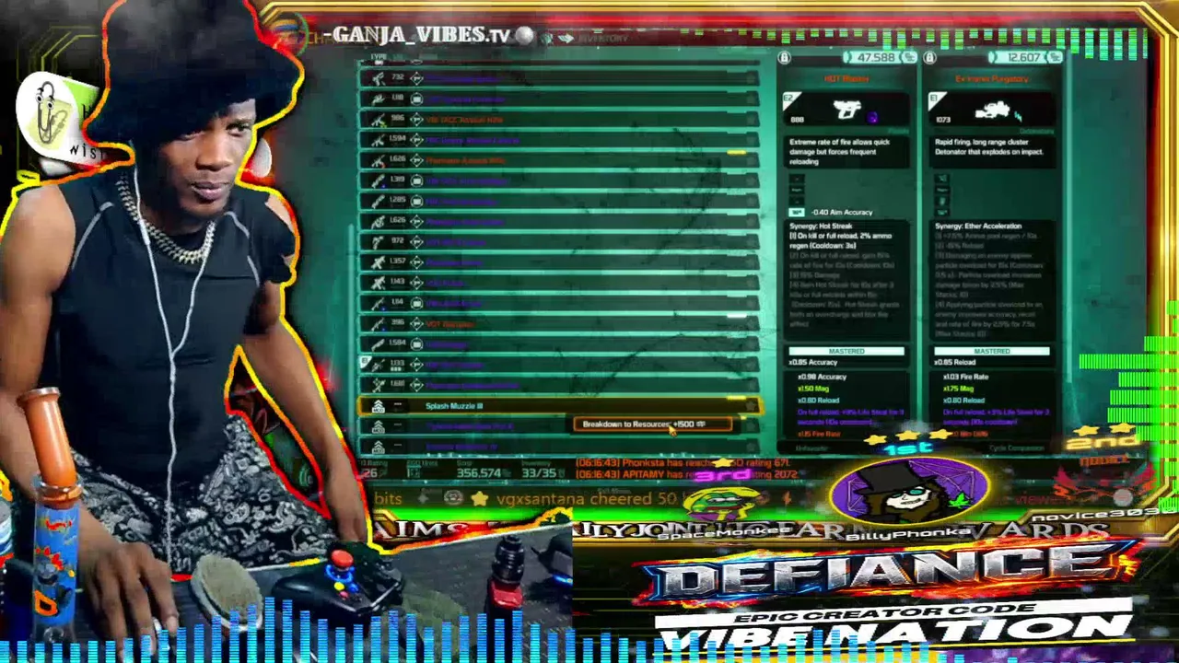The image size is (1179, 663).
Task: Click the 'x1.50 Mag' stat line
Action: (x=811, y=389)
